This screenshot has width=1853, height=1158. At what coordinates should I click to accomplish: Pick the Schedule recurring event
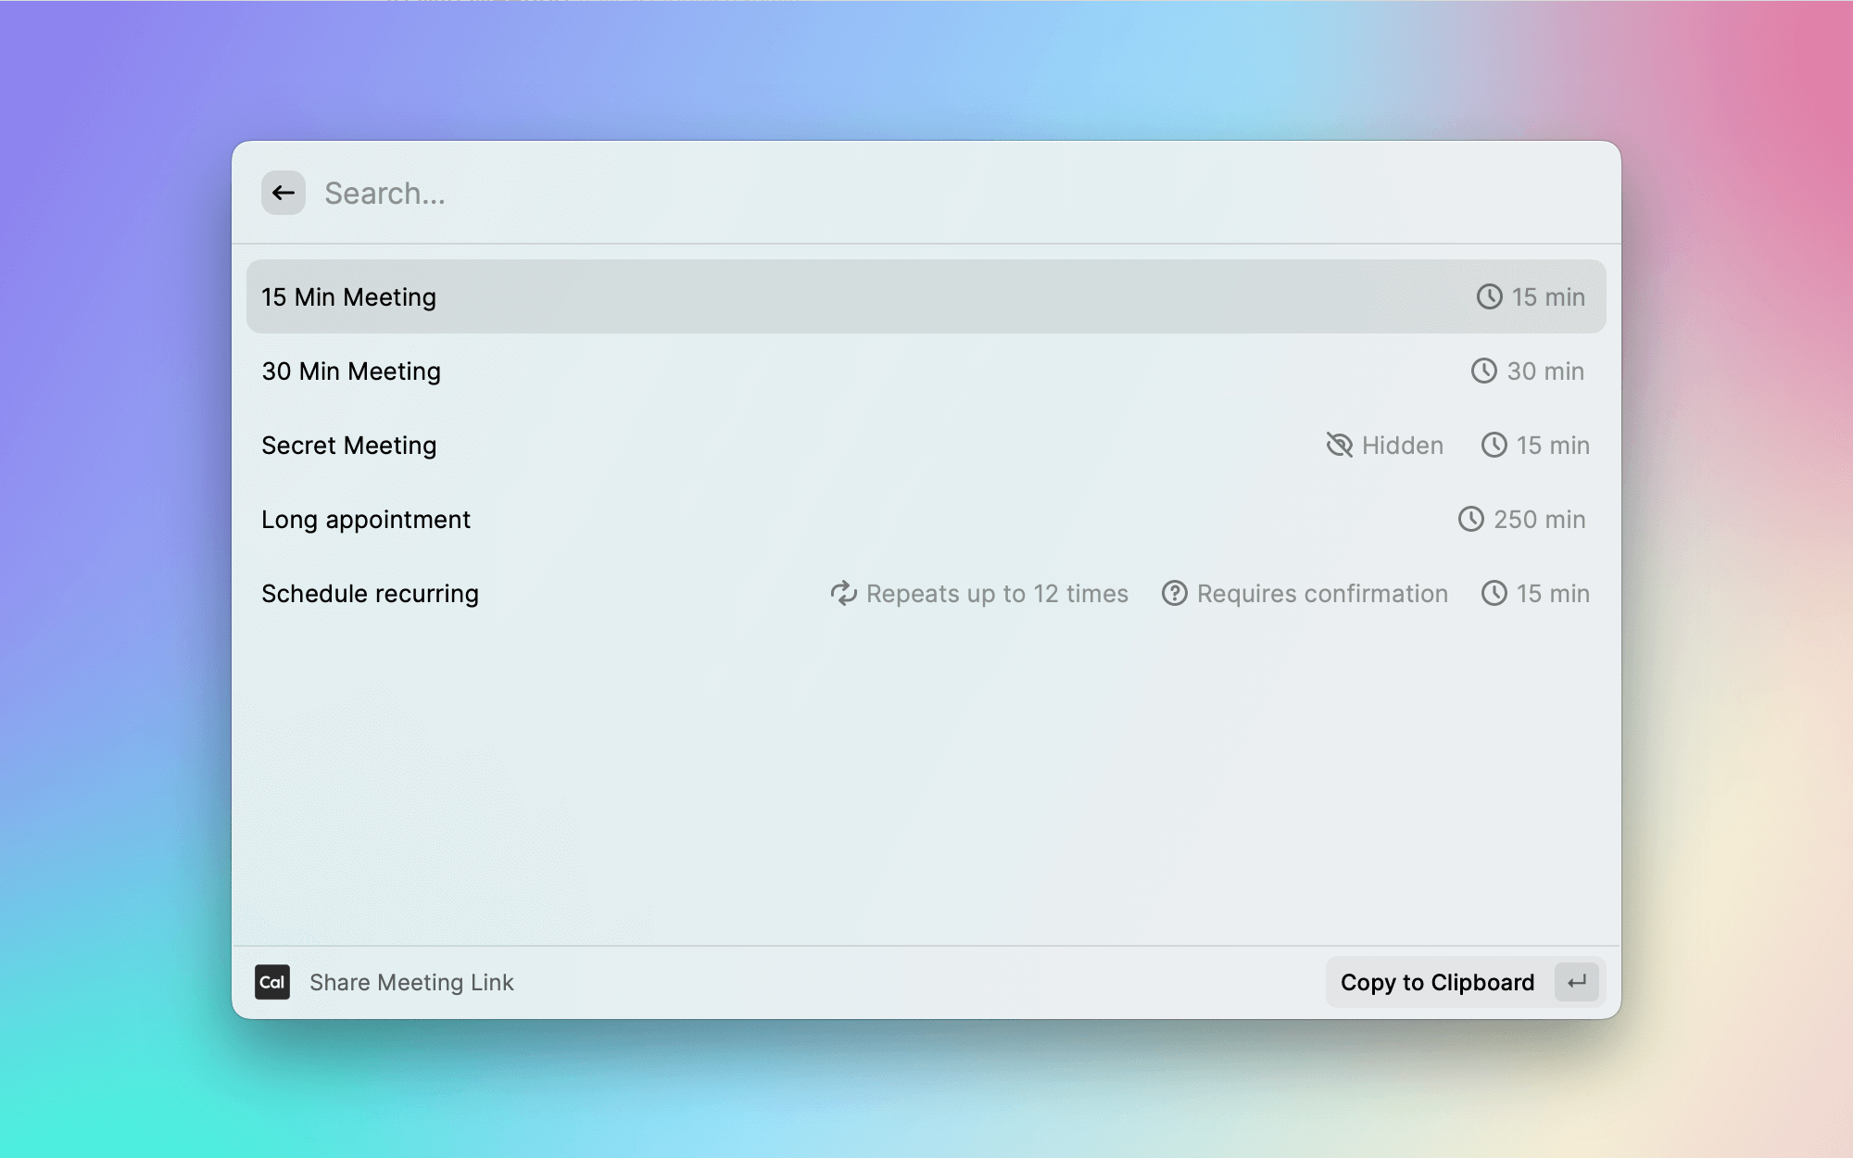pos(370,594)
